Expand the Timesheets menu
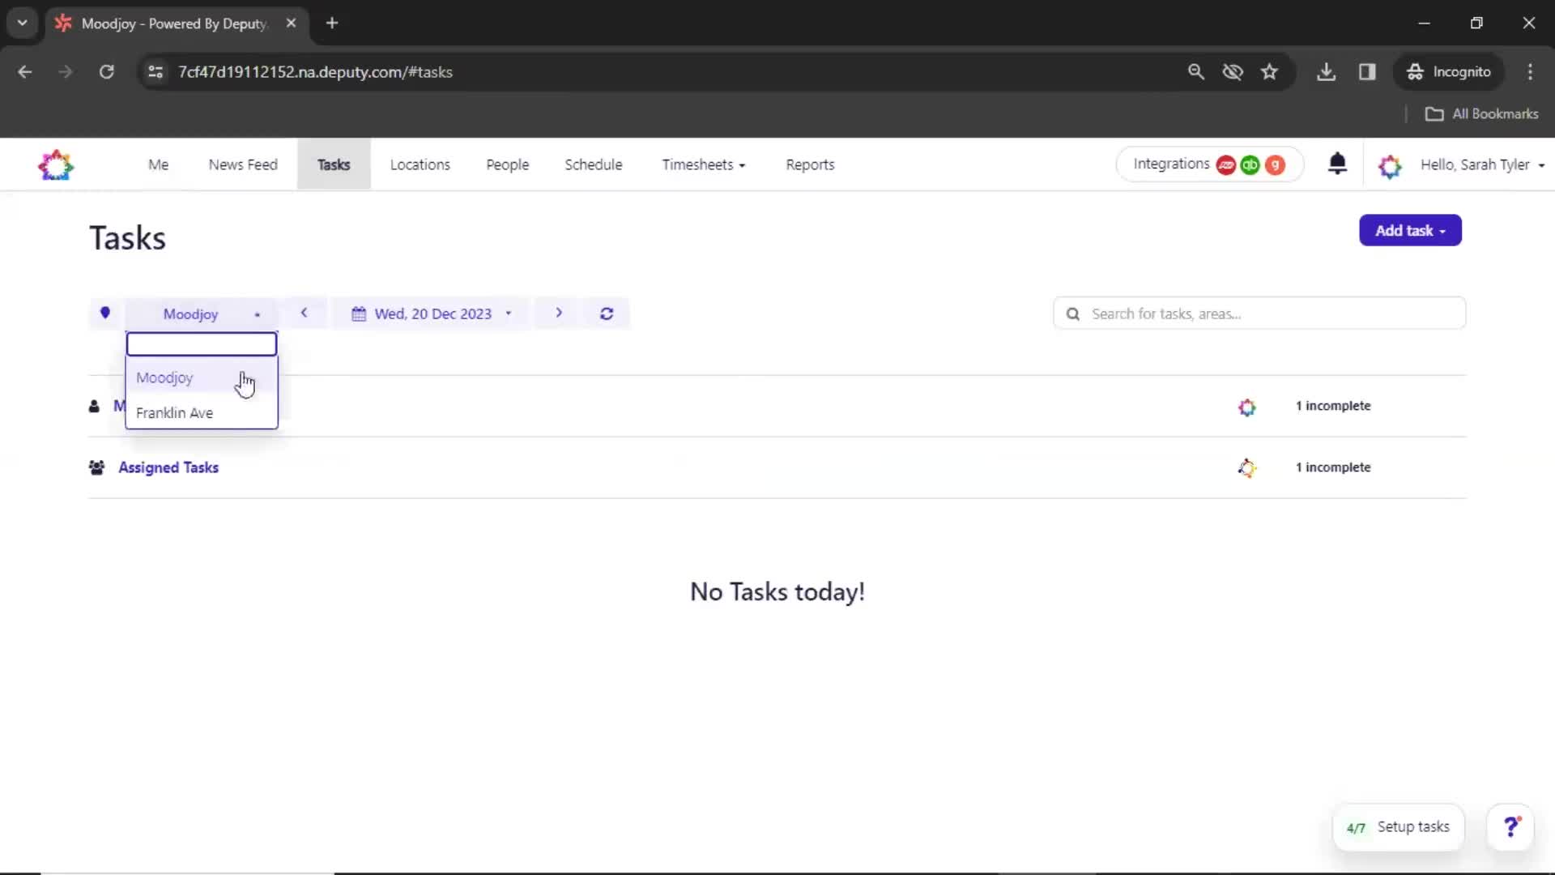 703,164
